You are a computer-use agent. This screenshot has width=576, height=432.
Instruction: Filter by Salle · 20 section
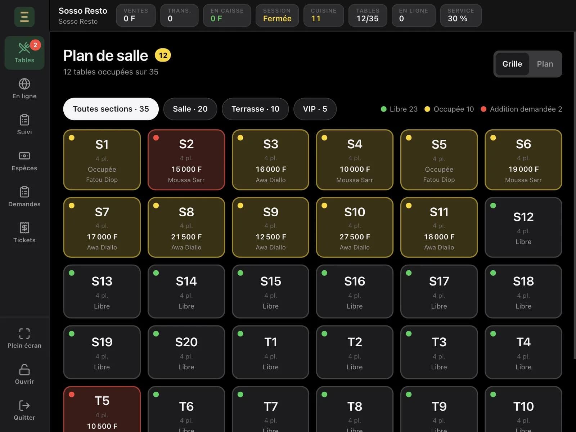point(190,109)
